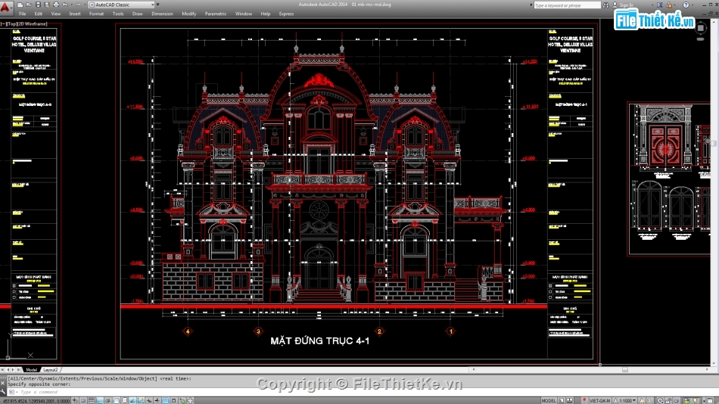This screenshot has height=404, width=719.
Task: Toggle Grid Display in the status bar
Action: [92, 401]
